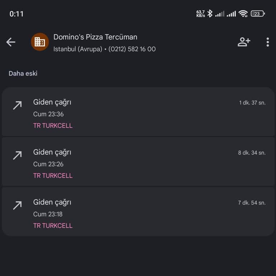The height and width of the screenshot is (276, 276).
Task: Open the three-dot overflow menu
Action: [268, 42]
